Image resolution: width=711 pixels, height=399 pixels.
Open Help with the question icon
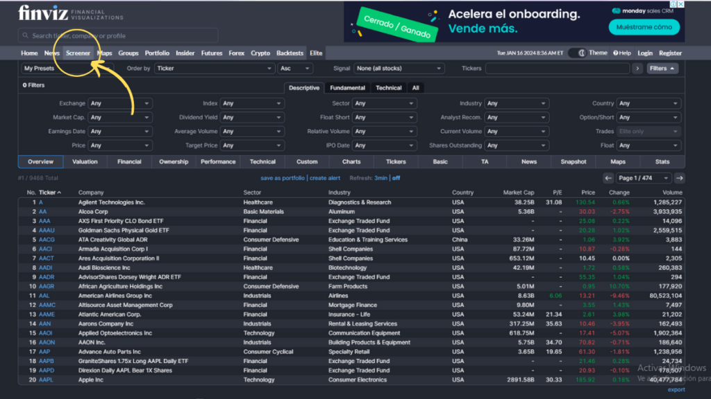(621, 53)
